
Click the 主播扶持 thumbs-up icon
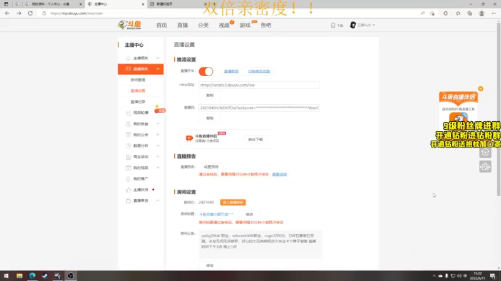[x=128, y=190]
